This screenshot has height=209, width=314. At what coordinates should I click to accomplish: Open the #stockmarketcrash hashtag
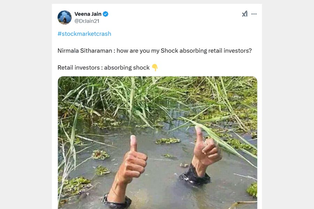tap(84, 34)
